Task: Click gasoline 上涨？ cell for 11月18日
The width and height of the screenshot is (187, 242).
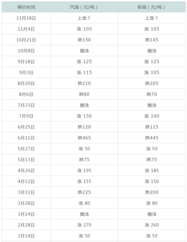Action: click(x=84, y=18)
